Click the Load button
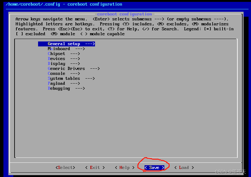This screenshot has height=177, width=251. [184, 167]
